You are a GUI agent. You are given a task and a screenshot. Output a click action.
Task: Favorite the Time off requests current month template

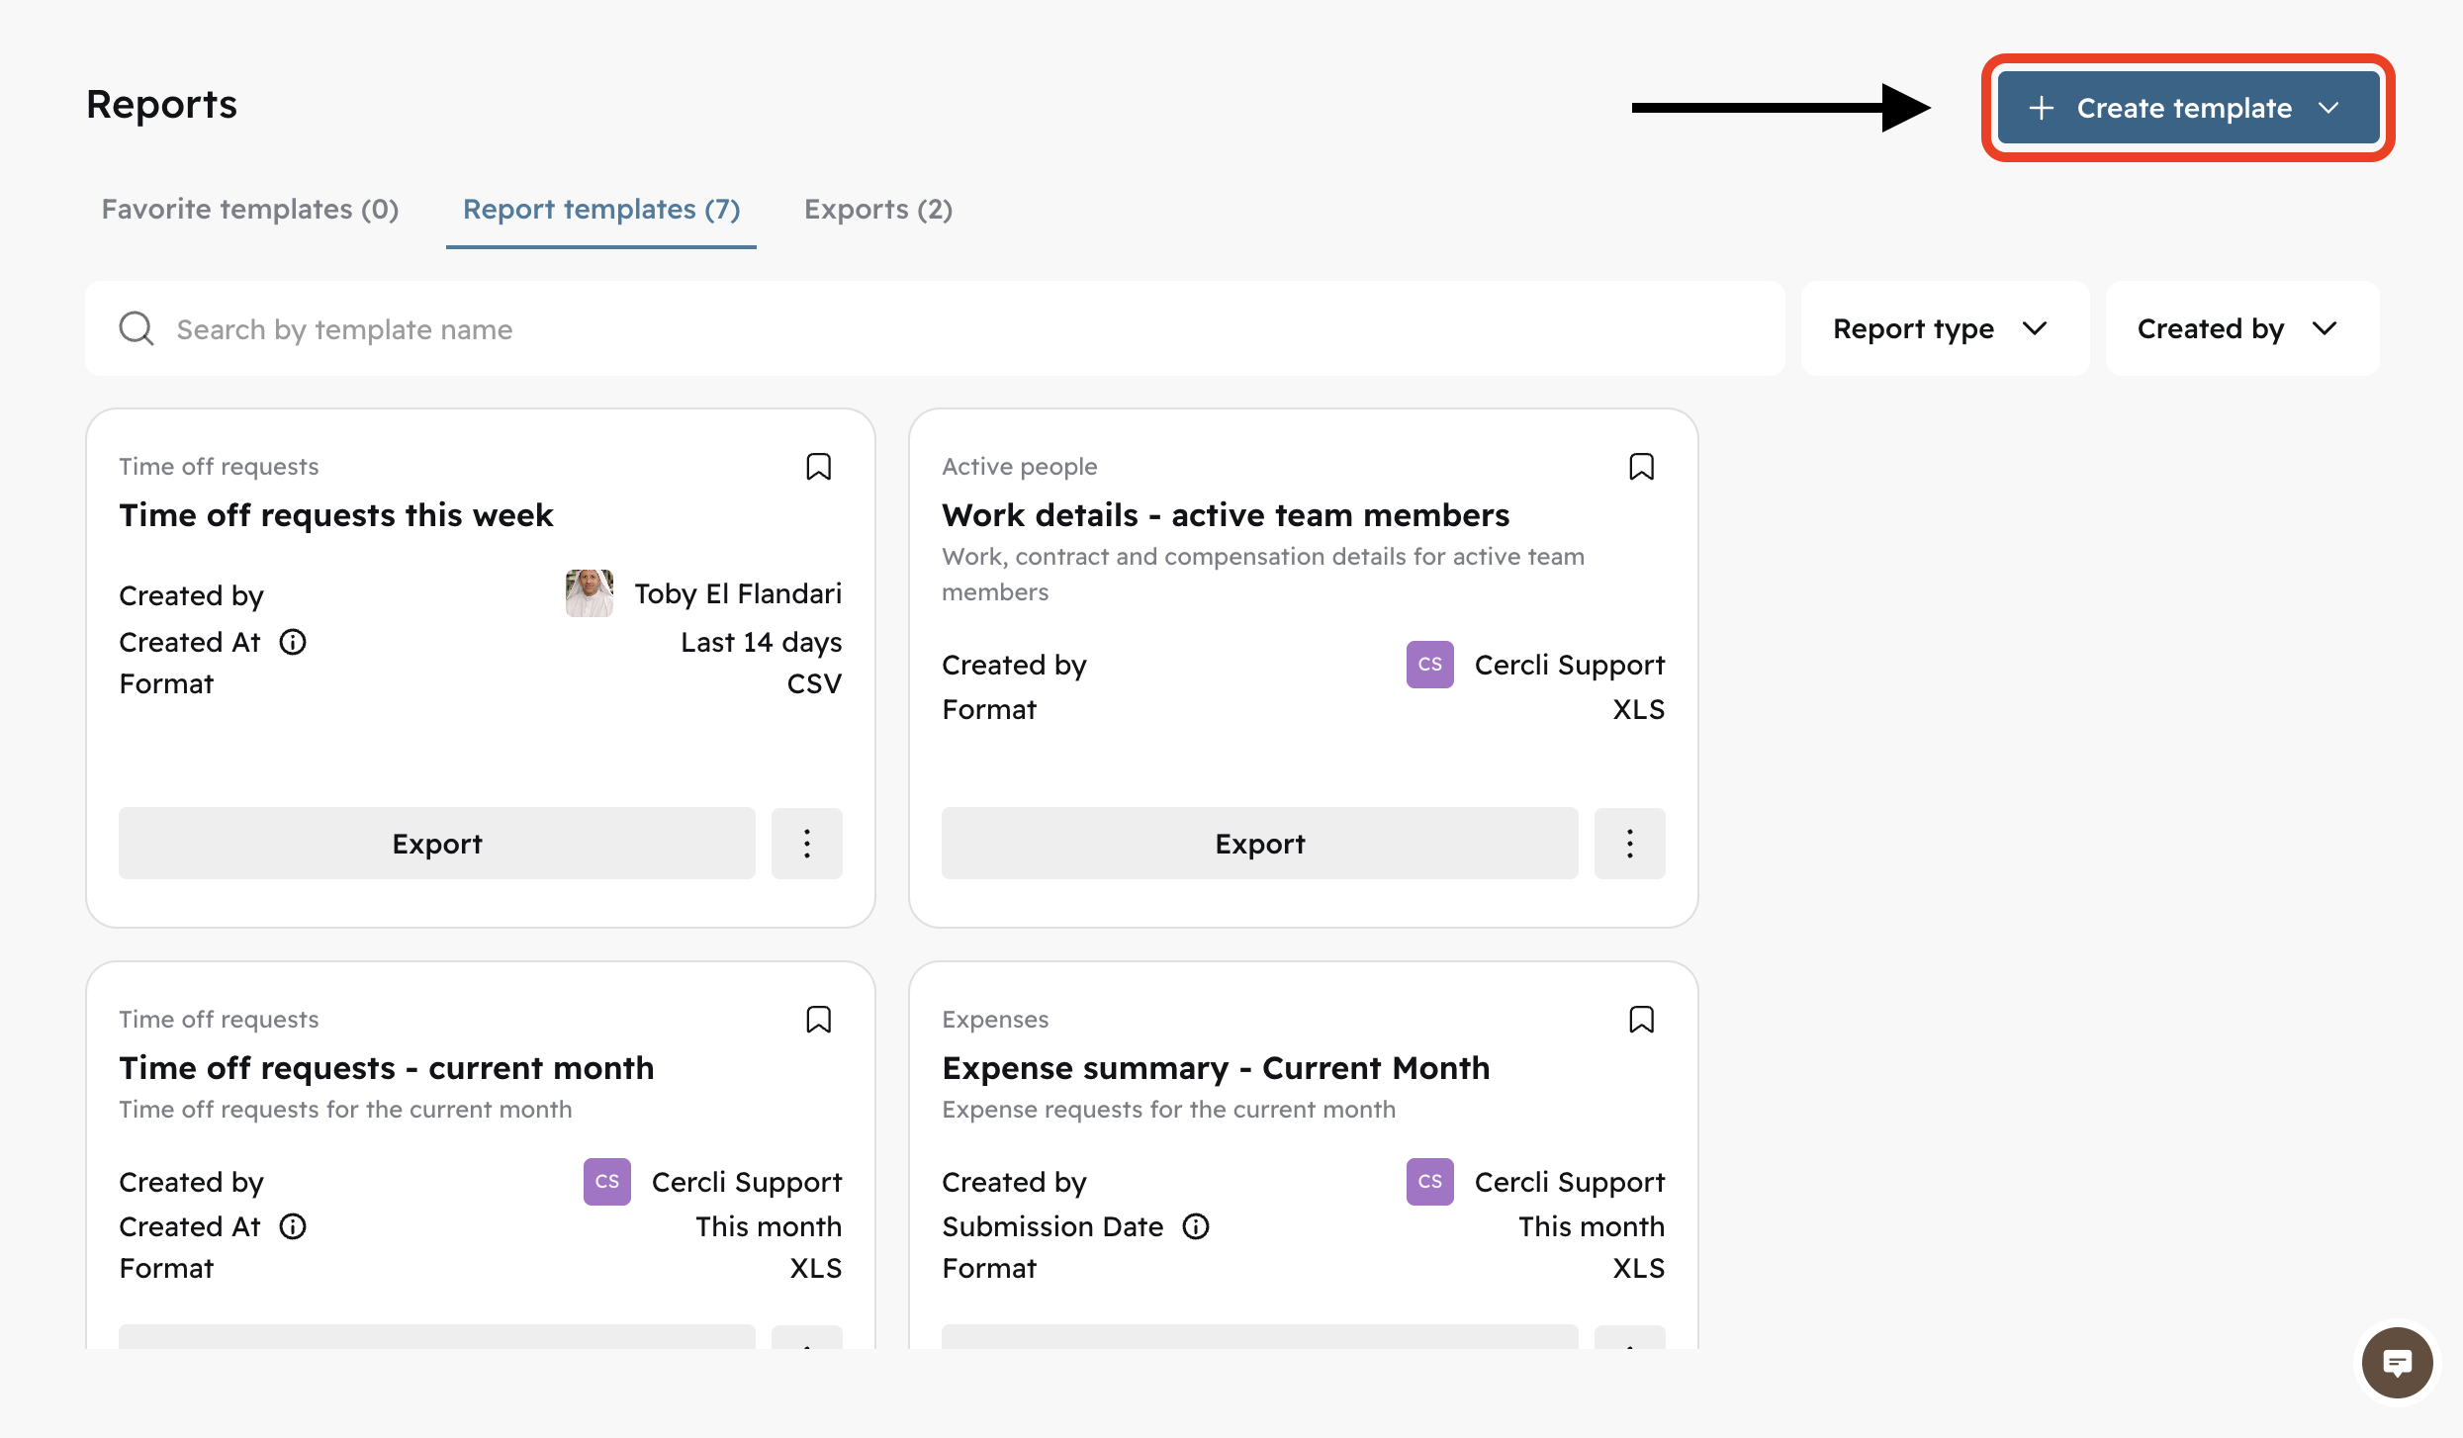pos(818,1020)
